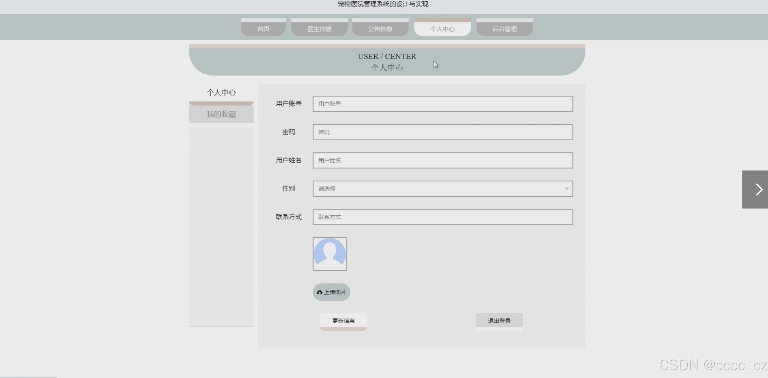Click the 用户账号 input field

pyautogui.click(x=442, y=104)
